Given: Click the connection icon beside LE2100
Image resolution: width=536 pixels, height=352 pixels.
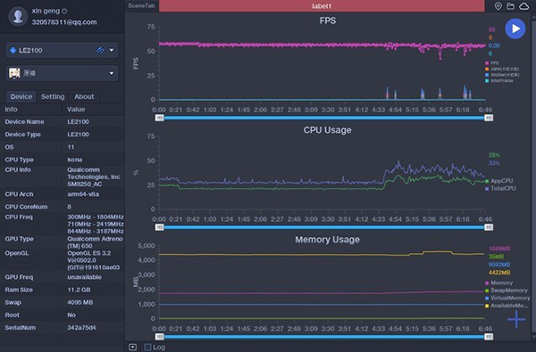Looking at the screenshot, I should 100,50.
